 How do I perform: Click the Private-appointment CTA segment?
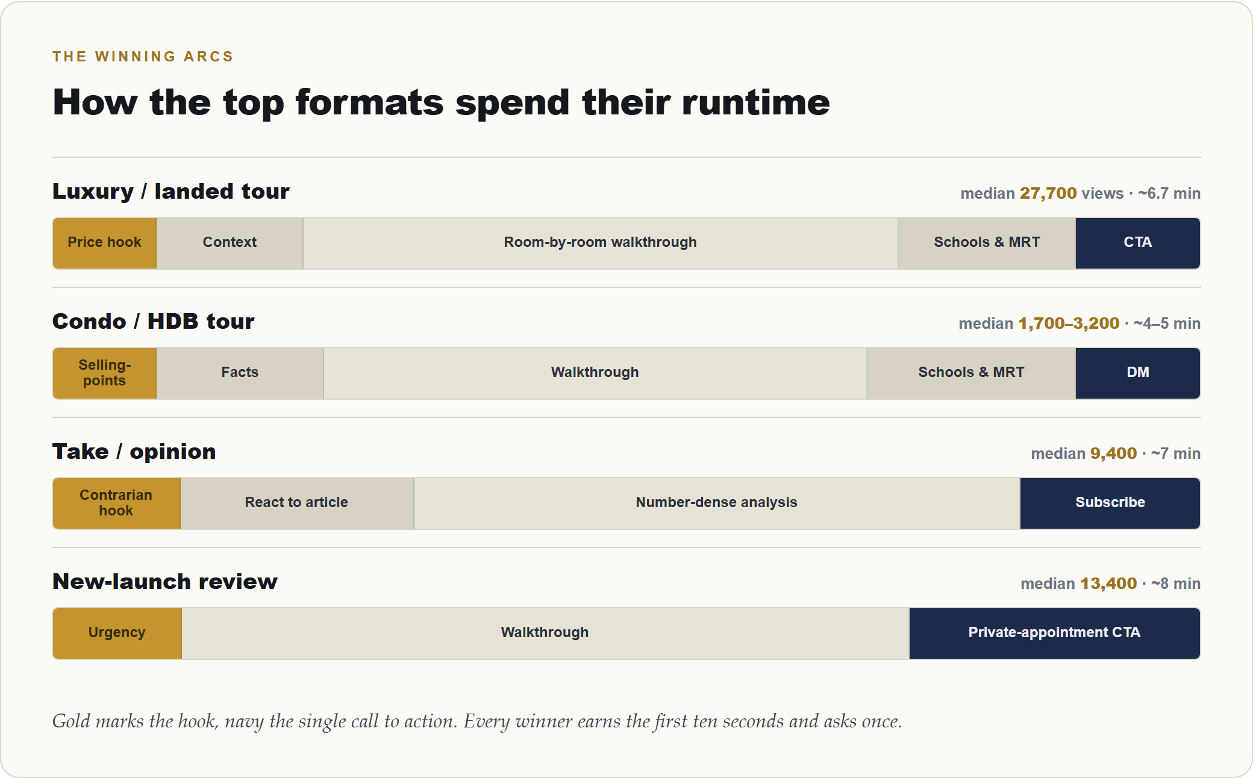[1055, 633]
